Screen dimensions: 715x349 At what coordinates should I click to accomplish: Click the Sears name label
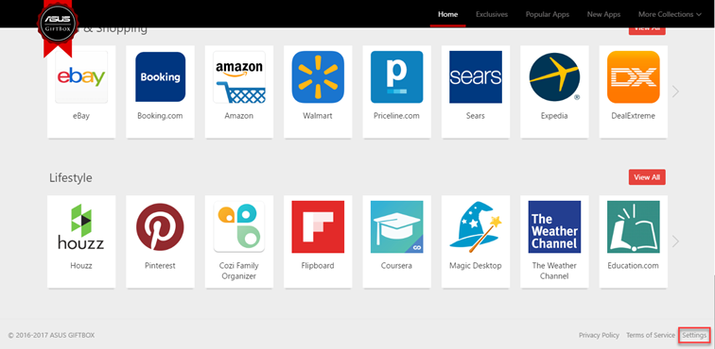pos(476,116)
